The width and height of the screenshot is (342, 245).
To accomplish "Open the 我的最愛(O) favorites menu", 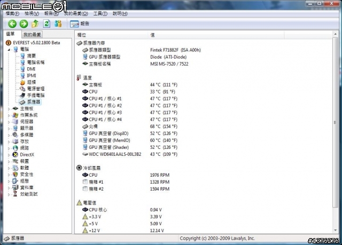I will pyautogui.click(x=76, y=13).
